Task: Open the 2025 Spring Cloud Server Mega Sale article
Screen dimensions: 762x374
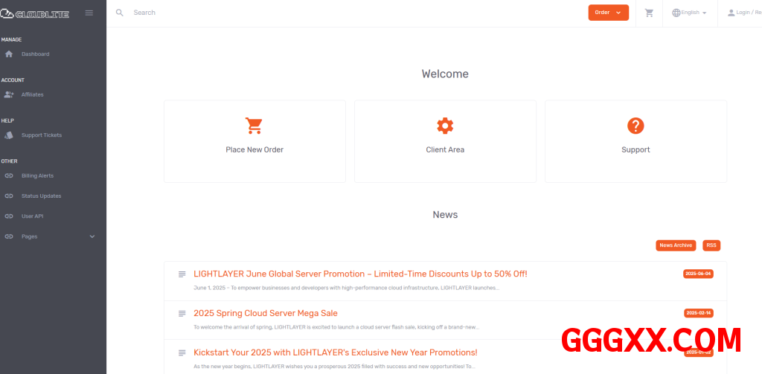Action: pyautogui.click(x=266, y=313)
